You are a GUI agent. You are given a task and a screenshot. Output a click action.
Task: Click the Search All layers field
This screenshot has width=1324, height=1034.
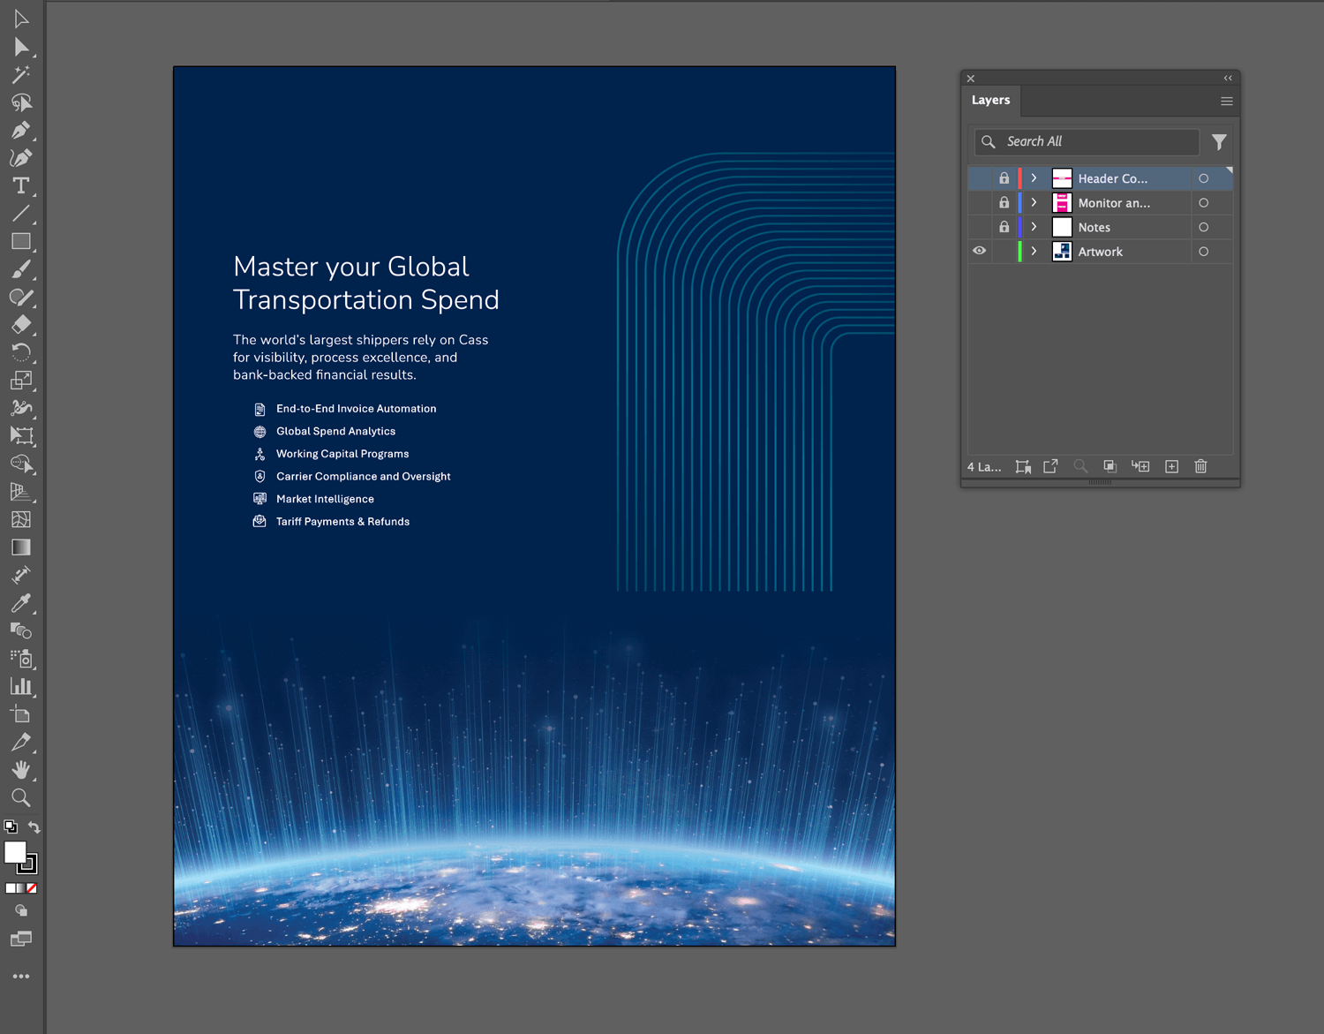click(1087, 141)
